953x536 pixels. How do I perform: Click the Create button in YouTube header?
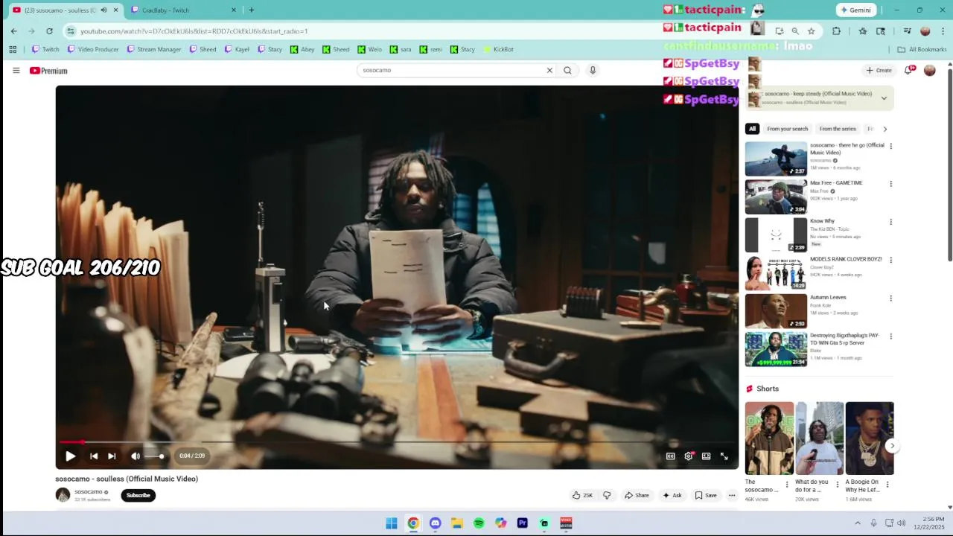tap(879, 70)
